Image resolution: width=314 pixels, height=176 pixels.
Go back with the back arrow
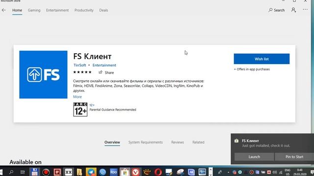3,10
